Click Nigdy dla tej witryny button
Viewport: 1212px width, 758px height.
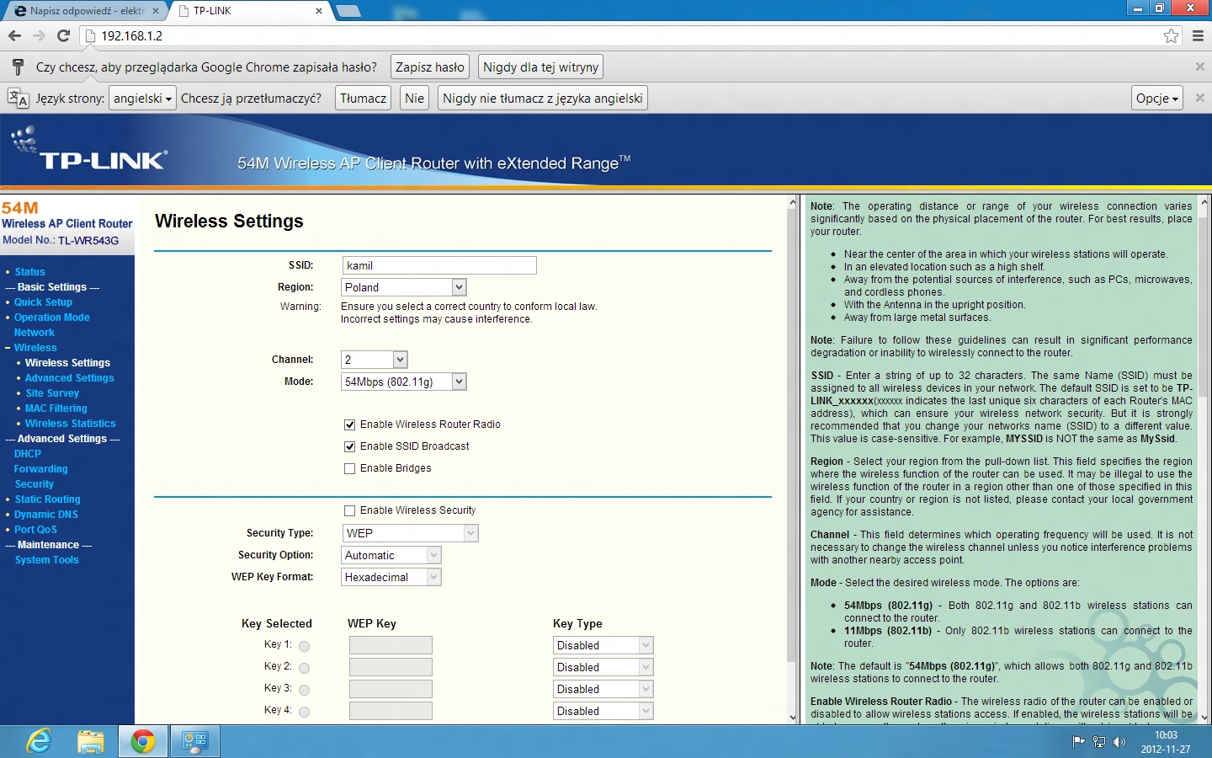coord(541,67)
